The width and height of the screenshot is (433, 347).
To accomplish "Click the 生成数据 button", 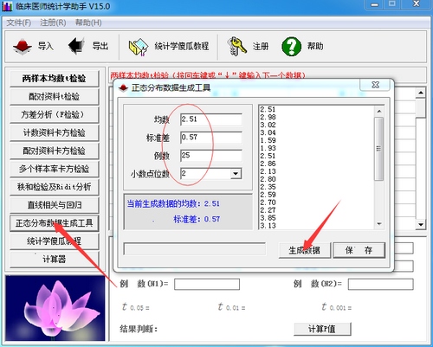I will click(305, 250).
